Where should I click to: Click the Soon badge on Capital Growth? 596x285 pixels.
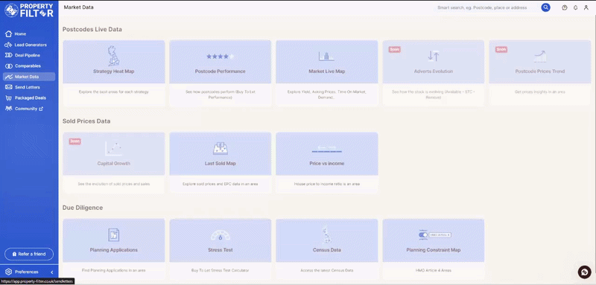point(75,141)
